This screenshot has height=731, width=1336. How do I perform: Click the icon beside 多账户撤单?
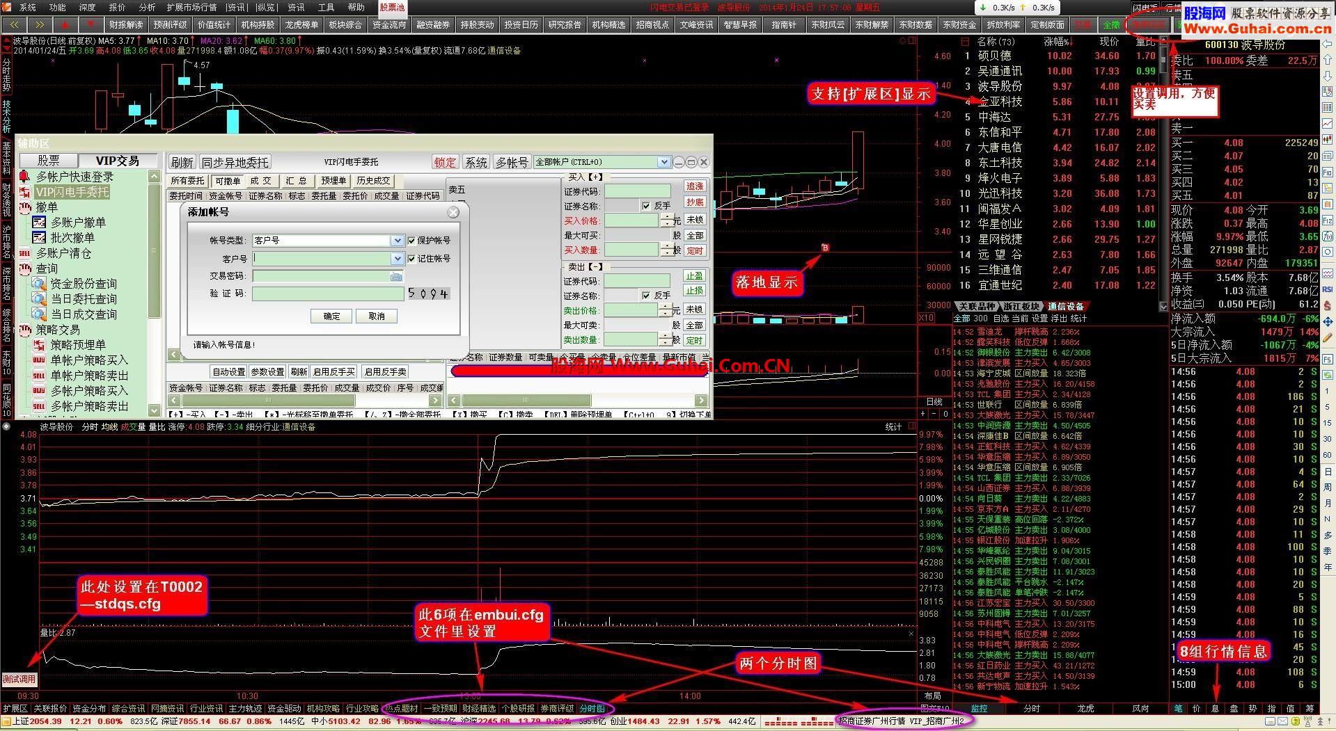(x=40, y=223)
